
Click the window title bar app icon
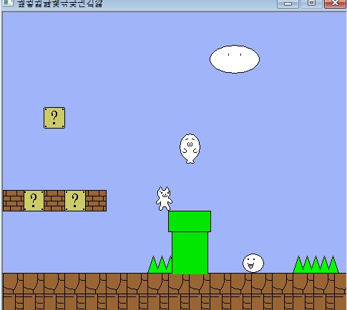(7, 3)
